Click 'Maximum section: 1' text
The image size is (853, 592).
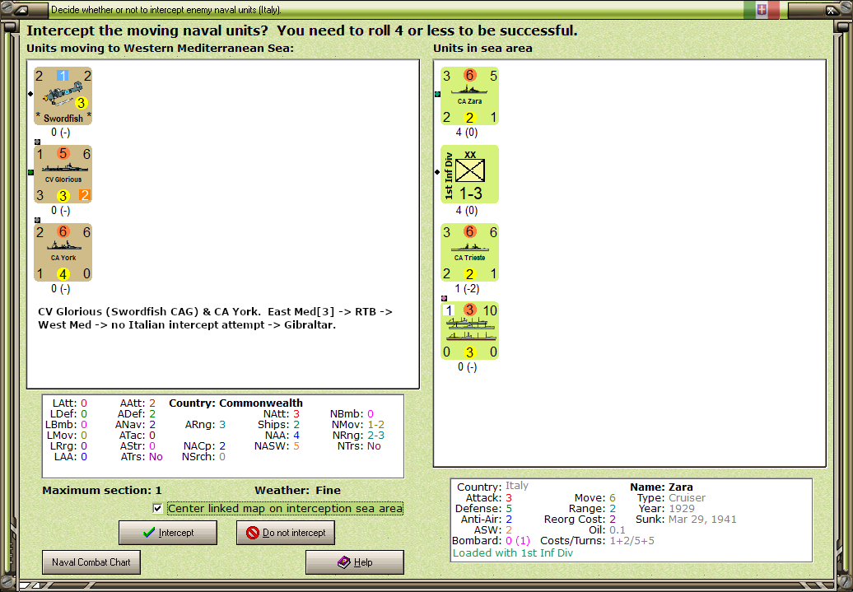[102, 490]
